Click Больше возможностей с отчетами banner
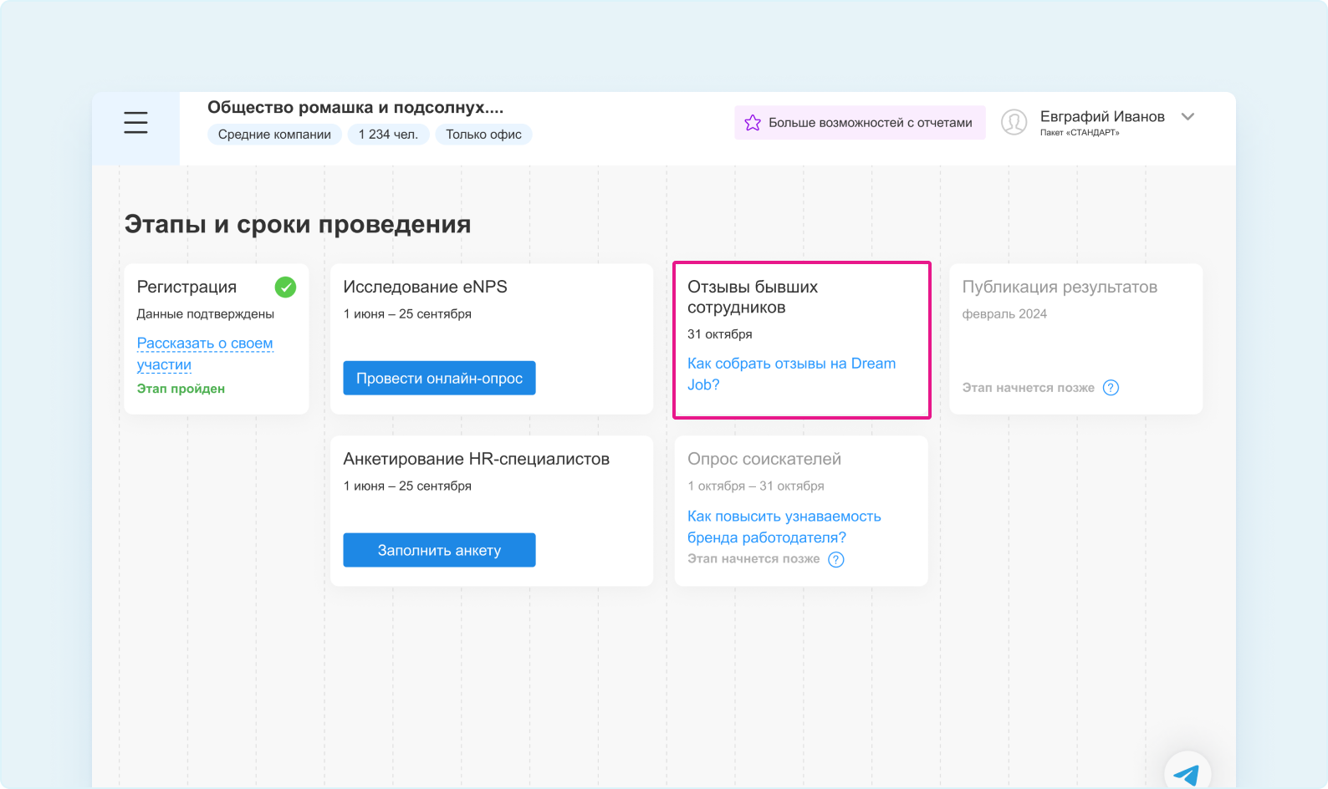 click(860, 123)
